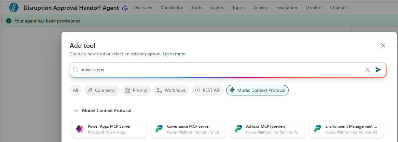This screenshot has height=142, width=398.
Task: Click the Advisor MCP (preview) icon
Action: pos(239,129)
